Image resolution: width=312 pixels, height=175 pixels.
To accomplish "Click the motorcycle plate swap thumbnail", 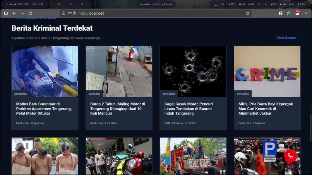I will tap(45, 71).
